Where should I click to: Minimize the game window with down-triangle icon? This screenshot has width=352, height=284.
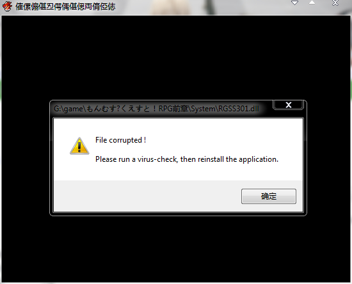pyautogui.click(x=294, y=3)
